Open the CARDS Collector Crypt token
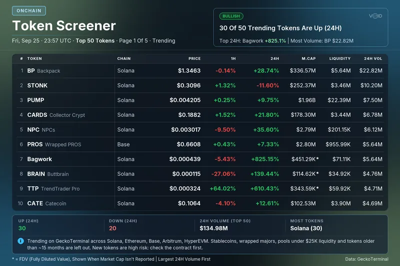This screenshot has height=266, width=400. [56, 115]
